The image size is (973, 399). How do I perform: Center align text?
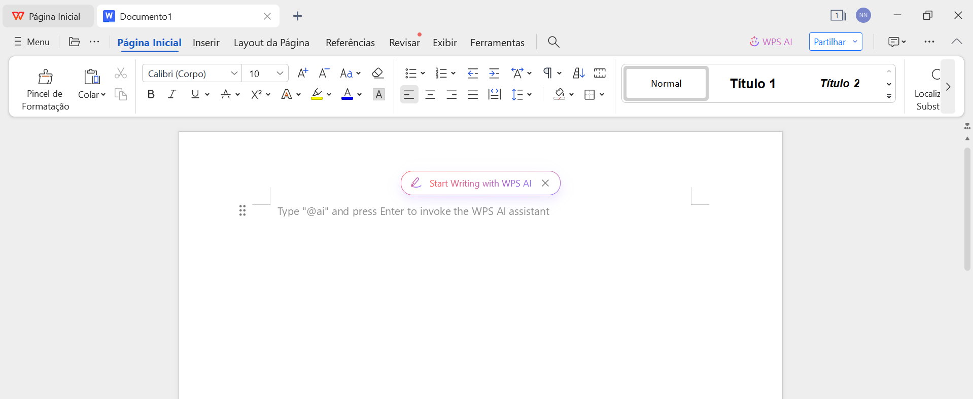coord(431,94)
